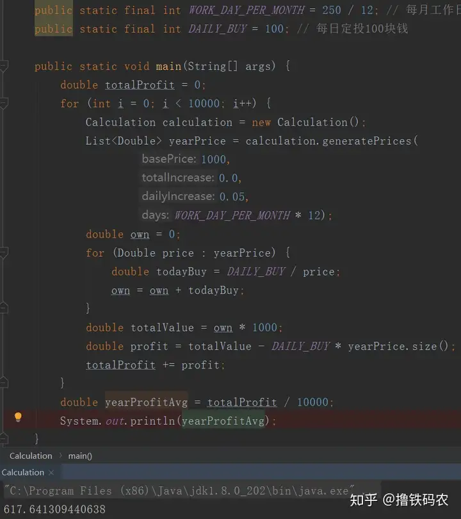
Task: Click the '250 / 12' expression in the constant declaration
Action: (x=348, y=10)
